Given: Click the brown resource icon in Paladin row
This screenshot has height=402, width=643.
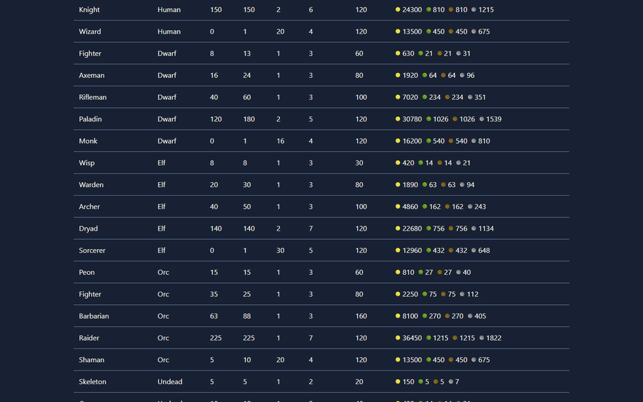Looking at the screenshot, I should [x=455, y=119].
